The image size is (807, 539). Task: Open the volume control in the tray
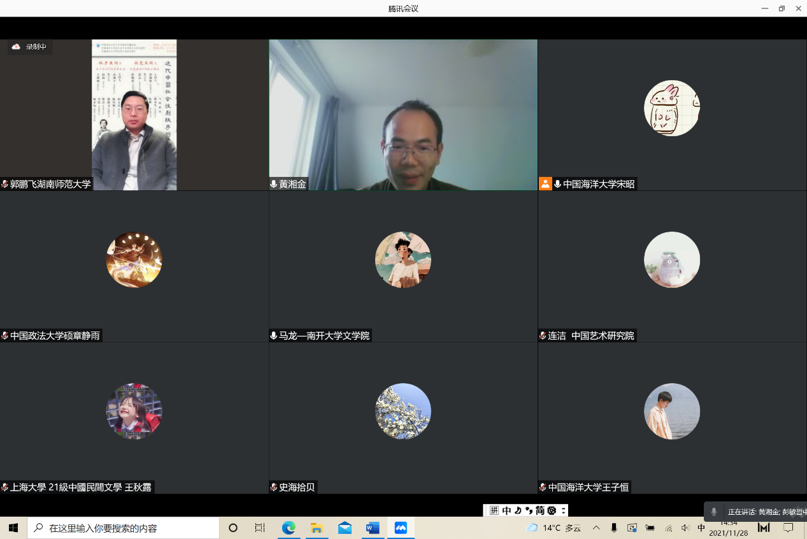tap(685, 528)
